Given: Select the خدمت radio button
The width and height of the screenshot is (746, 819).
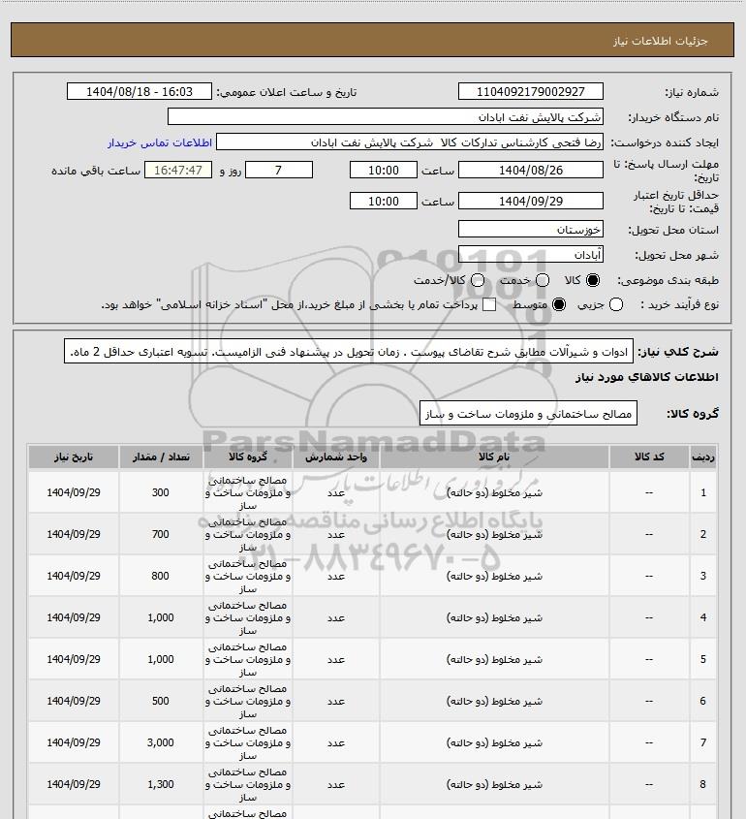Looking at the screenshot, I should 543,280.
